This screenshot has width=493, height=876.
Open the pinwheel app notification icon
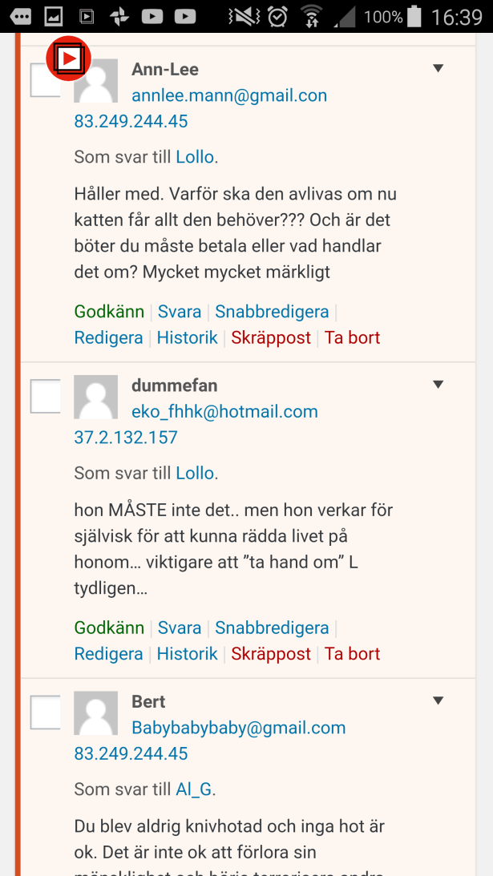pyautogui.click(x=119, y=16)
